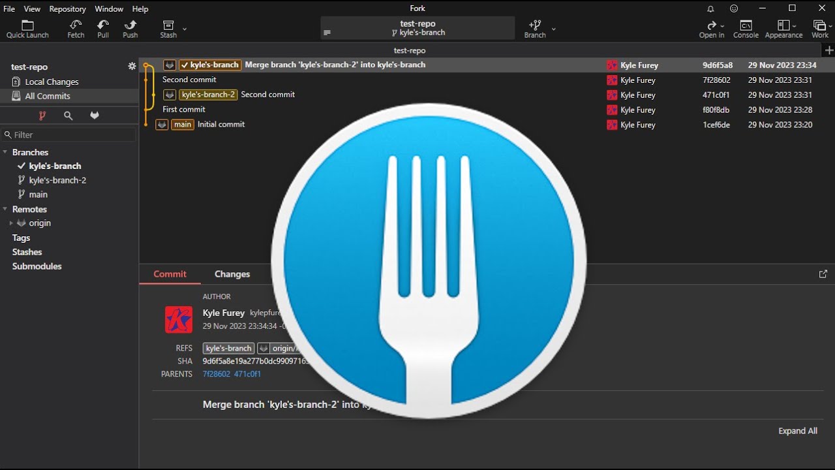Viewport: 835px width, 470px height.
Task: Open parent commit link 7f28602
Action: [x=216, y=374]
